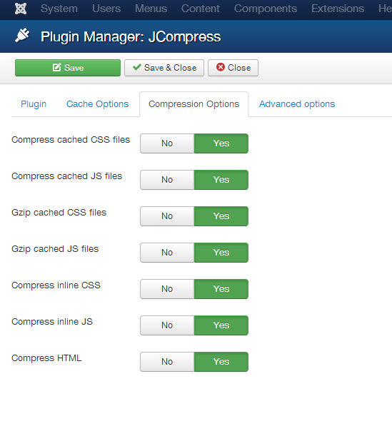Image resolution: width=392 pixels, height=441 pixels.
Task: Click the Close button with red icon
Action: point(233,68)
